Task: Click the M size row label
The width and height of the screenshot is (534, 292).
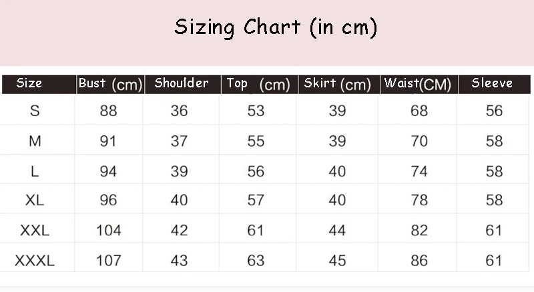Action: tap(35, 141)
